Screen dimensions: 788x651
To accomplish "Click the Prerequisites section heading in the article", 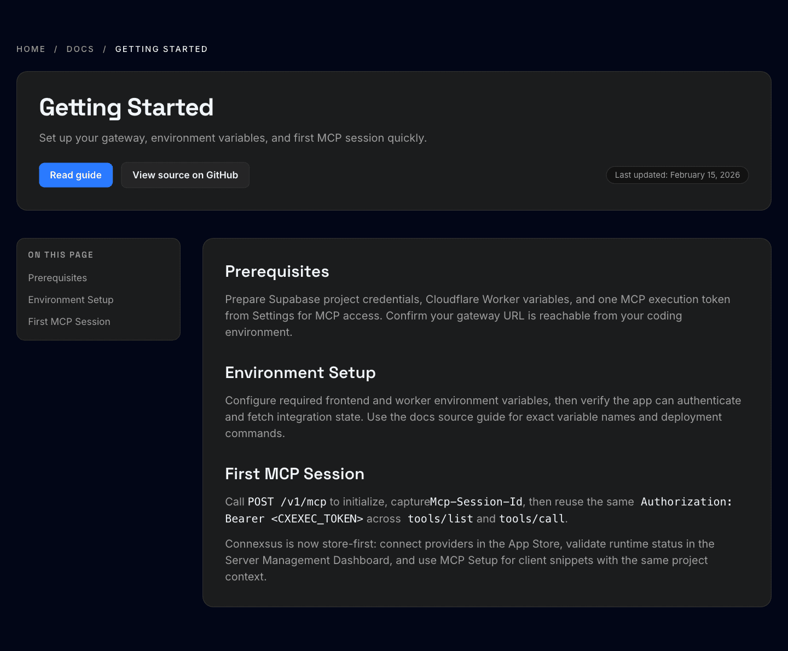I will (x=277, y=271).
